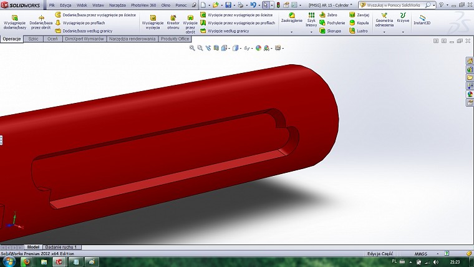The width and height of the screenshot is (474, 267).
Task: Switch to the DimXpert Wymiarów tab
Action: (84, 39)
